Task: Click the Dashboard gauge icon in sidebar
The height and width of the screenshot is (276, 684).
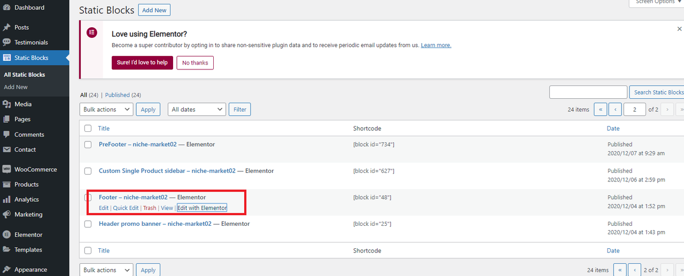Action: tap(6, 7)
